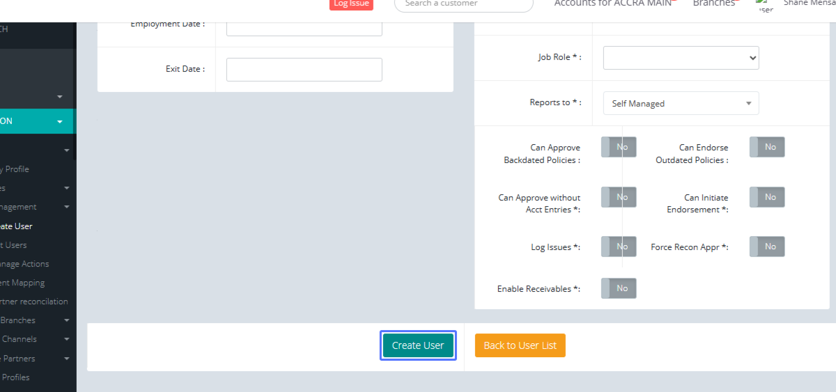The image size is (836, 392).
Task: Click the Employment Date input field
Action: click(x=304, y=28)
